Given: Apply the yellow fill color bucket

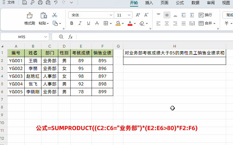Looking at the screenshot, I should (118, 23).
